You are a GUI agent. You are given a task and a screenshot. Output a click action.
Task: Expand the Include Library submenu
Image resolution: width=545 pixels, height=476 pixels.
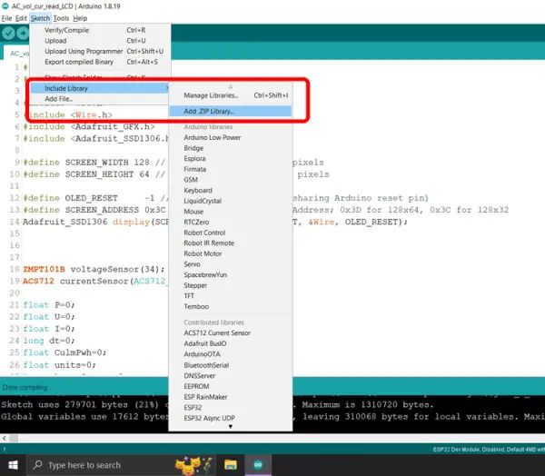pyautogui.click(x=100, y=88)
